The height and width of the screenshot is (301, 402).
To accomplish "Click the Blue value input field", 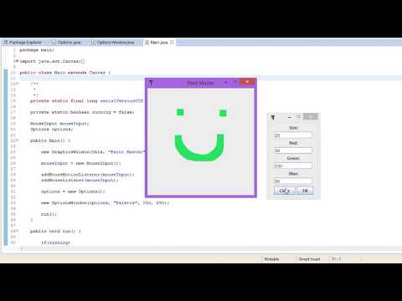I will (x=293, y=181).
